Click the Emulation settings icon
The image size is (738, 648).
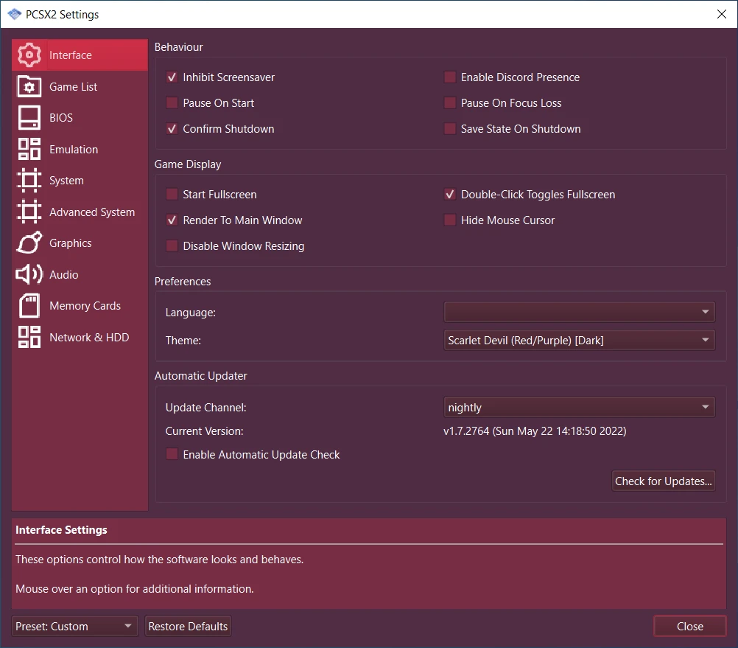coord(29,150)
